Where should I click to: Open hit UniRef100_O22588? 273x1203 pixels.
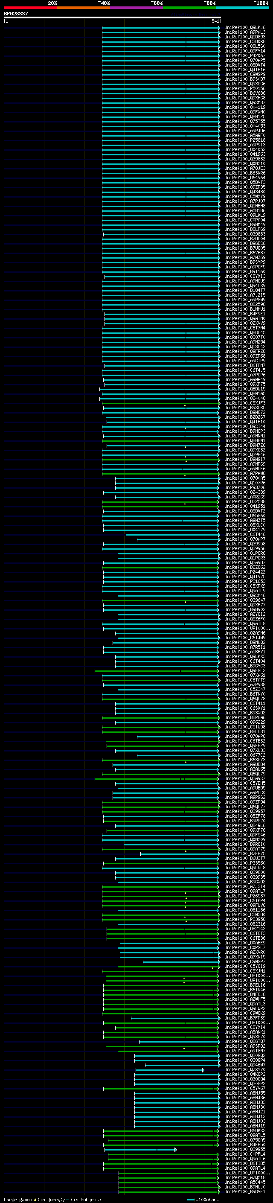point(245,502)
